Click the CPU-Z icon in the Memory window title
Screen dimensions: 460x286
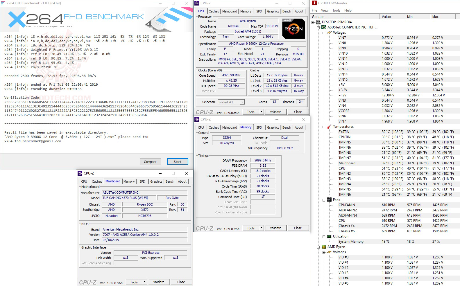[197, 119]
